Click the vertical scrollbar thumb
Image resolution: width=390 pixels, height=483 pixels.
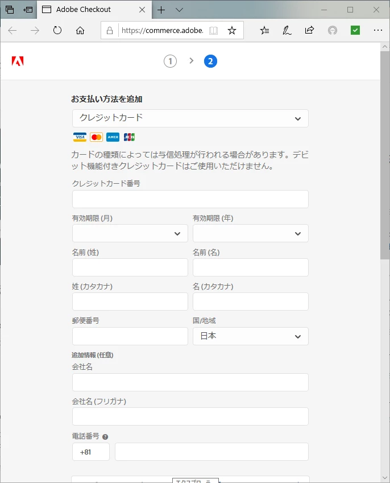[385, 155]
